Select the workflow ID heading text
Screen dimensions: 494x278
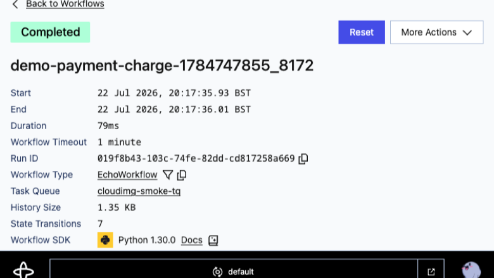[x=162, y=65]
